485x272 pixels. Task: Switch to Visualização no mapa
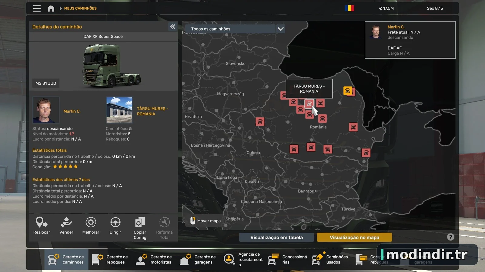(354, 238)
